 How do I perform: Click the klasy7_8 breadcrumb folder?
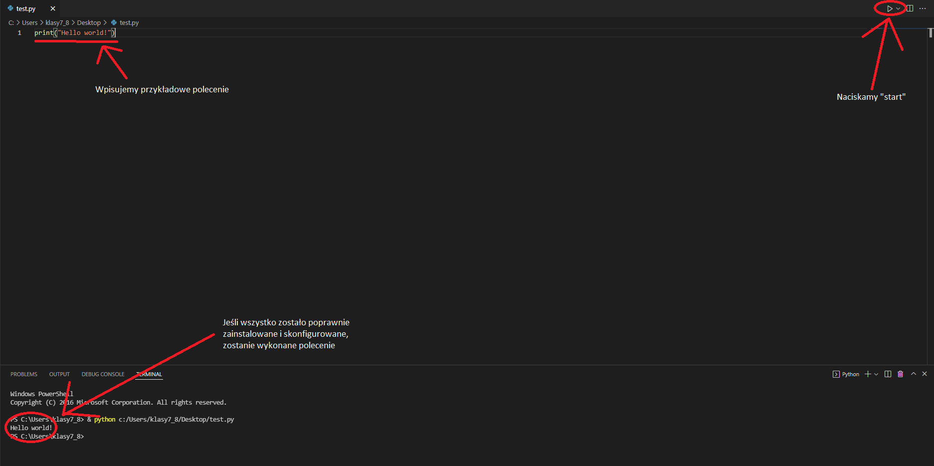57,22
